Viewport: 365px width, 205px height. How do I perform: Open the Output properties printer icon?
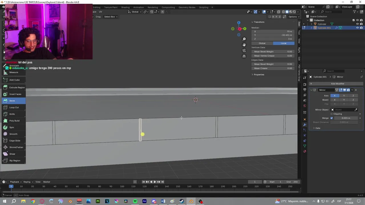(305, 90)
